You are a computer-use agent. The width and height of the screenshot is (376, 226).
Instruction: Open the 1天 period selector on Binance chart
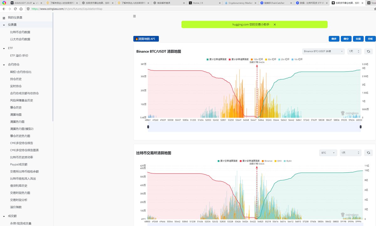355,51
